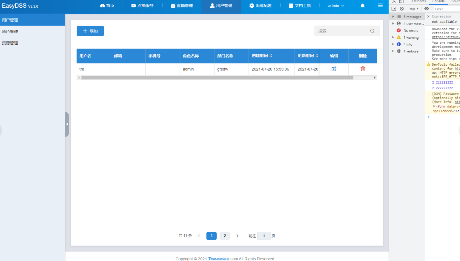Open the Tsingsee.com link in footer
This screenshot has height=261, width=460.
[223, 259]
